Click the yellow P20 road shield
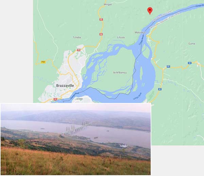This screenshot has height=176, width=204. 43,62
